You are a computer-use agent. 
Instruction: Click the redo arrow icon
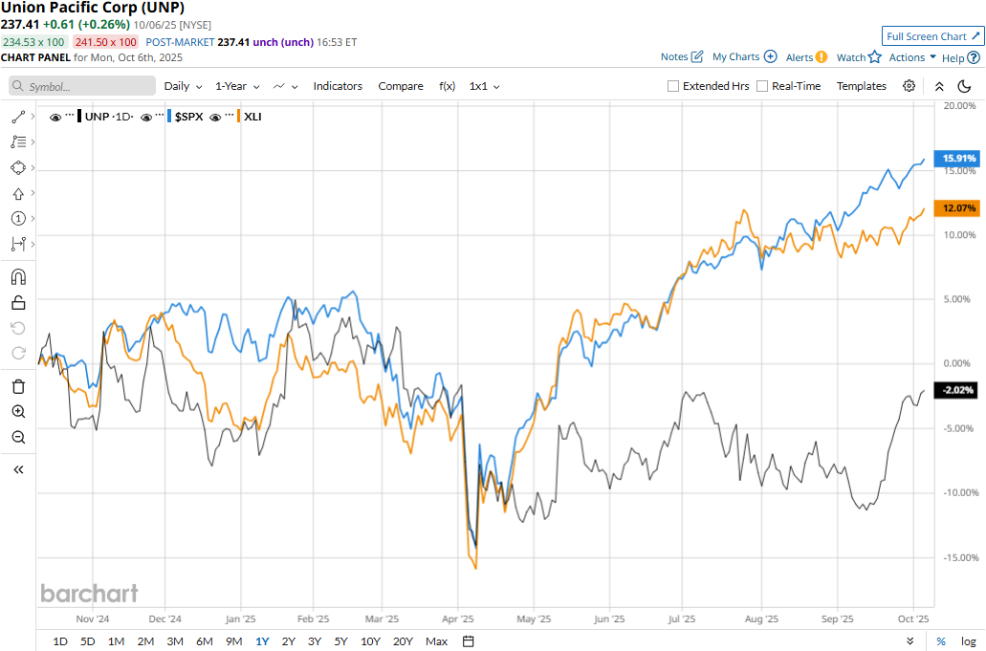tap(18, 353)
